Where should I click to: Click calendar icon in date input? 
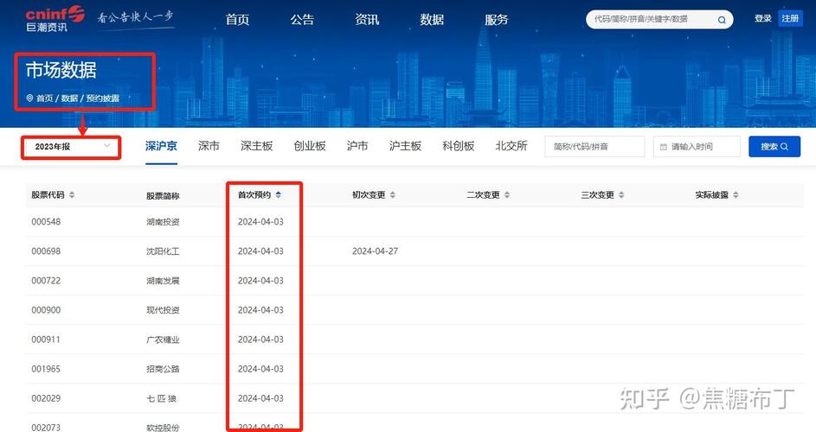(x=664, y=147)
